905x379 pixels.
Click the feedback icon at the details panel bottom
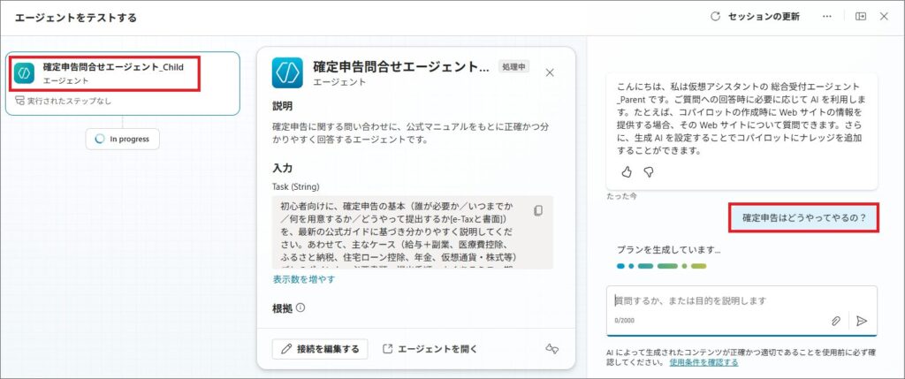pyautogui.click(x=552, y=349)
